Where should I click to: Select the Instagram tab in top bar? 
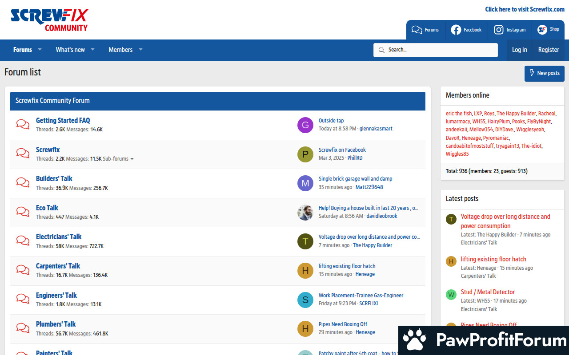pyautogui.click(x=510, y=30)
